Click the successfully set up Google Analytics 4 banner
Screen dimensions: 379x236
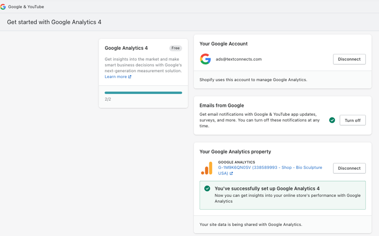[282, 195]
